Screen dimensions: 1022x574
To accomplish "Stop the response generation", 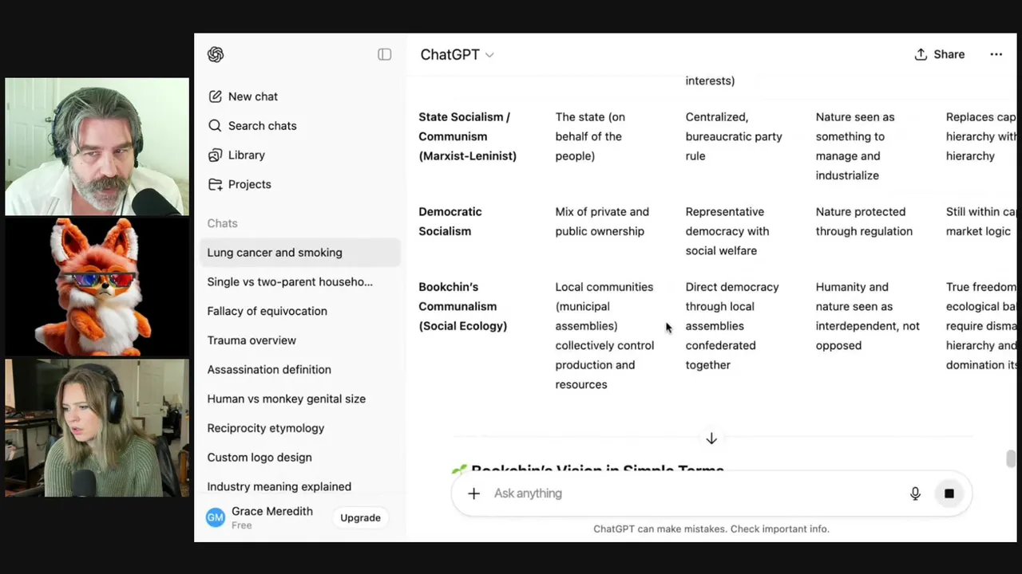I will coord(949,493).
